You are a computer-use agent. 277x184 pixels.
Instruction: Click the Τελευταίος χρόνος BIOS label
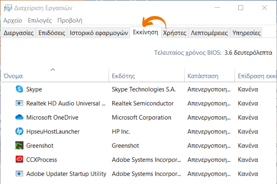(x=188, y=52)
